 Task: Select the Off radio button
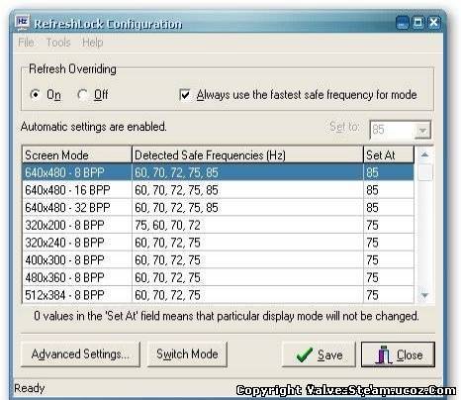82,95
